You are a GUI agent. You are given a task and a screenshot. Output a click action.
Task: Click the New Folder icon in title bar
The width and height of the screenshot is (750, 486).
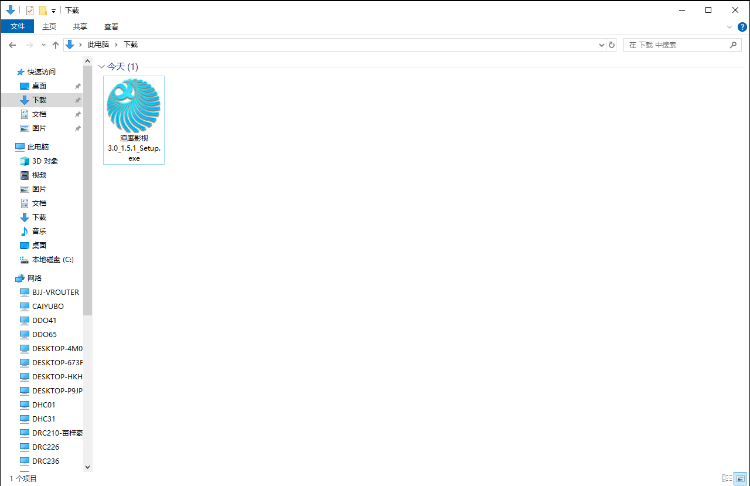[x=43, y=11]
